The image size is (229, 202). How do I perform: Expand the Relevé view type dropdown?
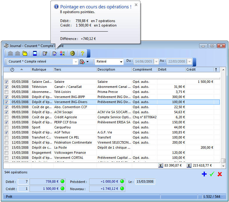click(x=121, y=62)
